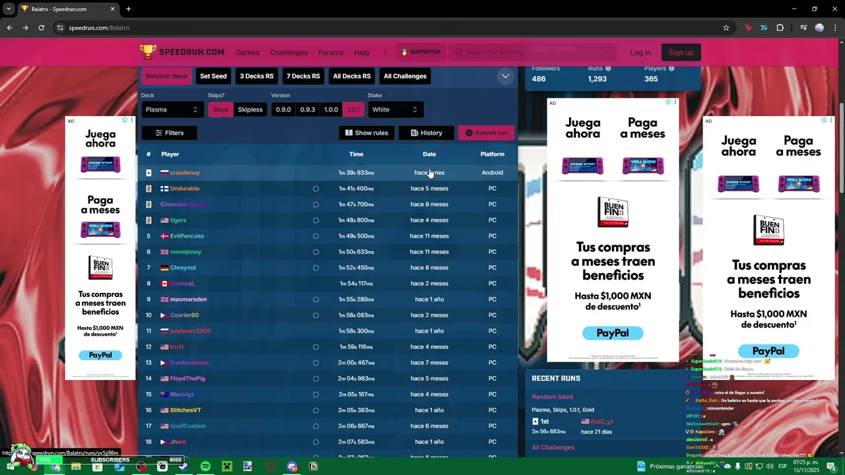Switch to the Set Seed category tab
Image resolution: width=845 pixels, height=475 pixels.
[x=213, y=76]
